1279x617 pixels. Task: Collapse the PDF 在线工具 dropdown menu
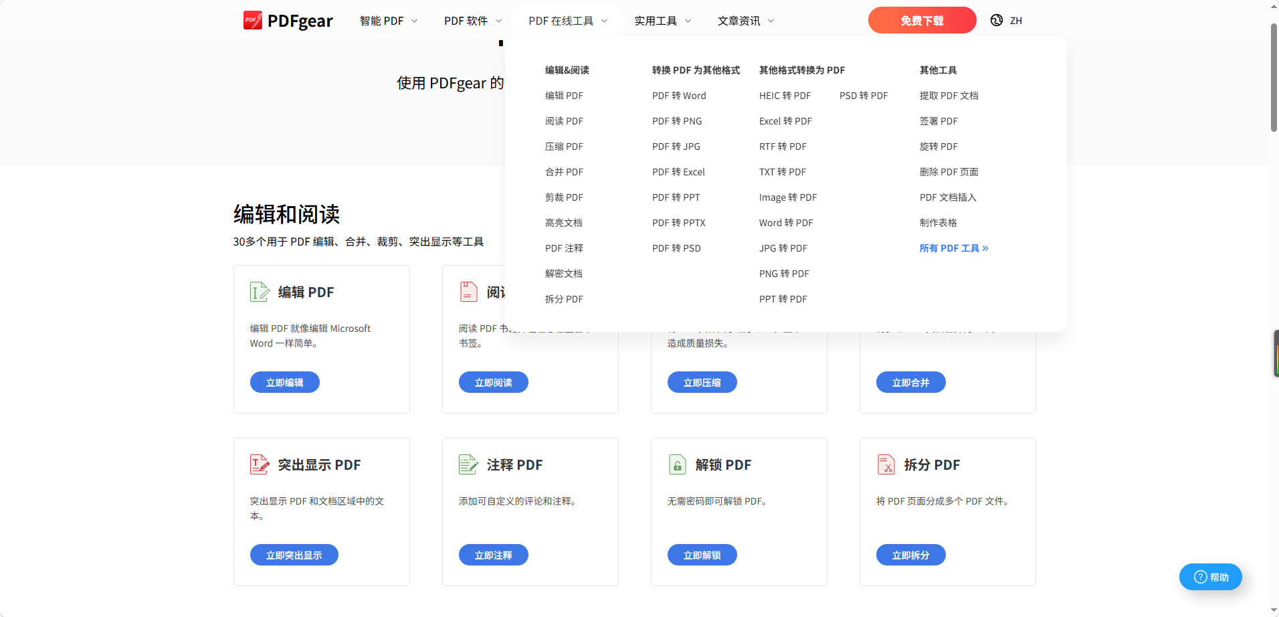coord(568,21)
